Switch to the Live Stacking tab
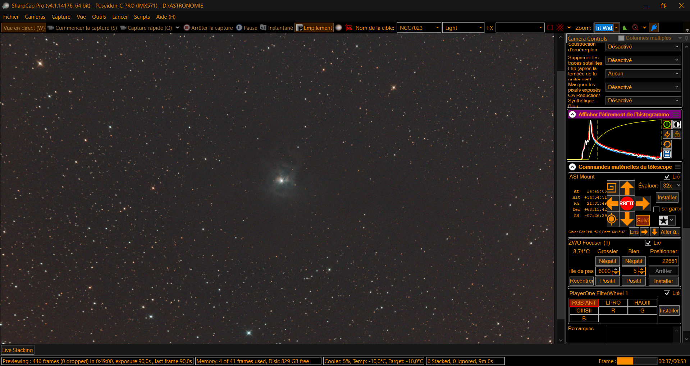 pos(18,350)
